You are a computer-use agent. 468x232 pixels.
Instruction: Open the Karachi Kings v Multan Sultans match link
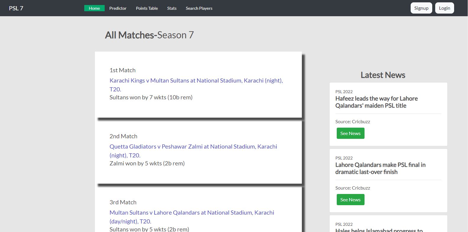[x=196, y=85]
